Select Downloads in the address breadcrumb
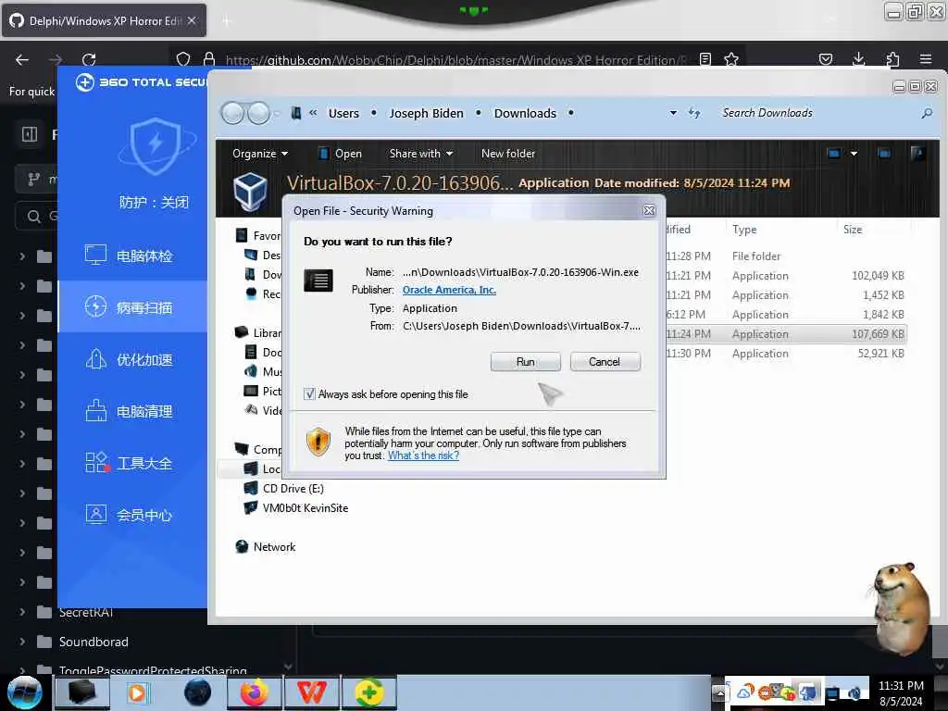The image size is (948, 711). [x=525, y=113]
